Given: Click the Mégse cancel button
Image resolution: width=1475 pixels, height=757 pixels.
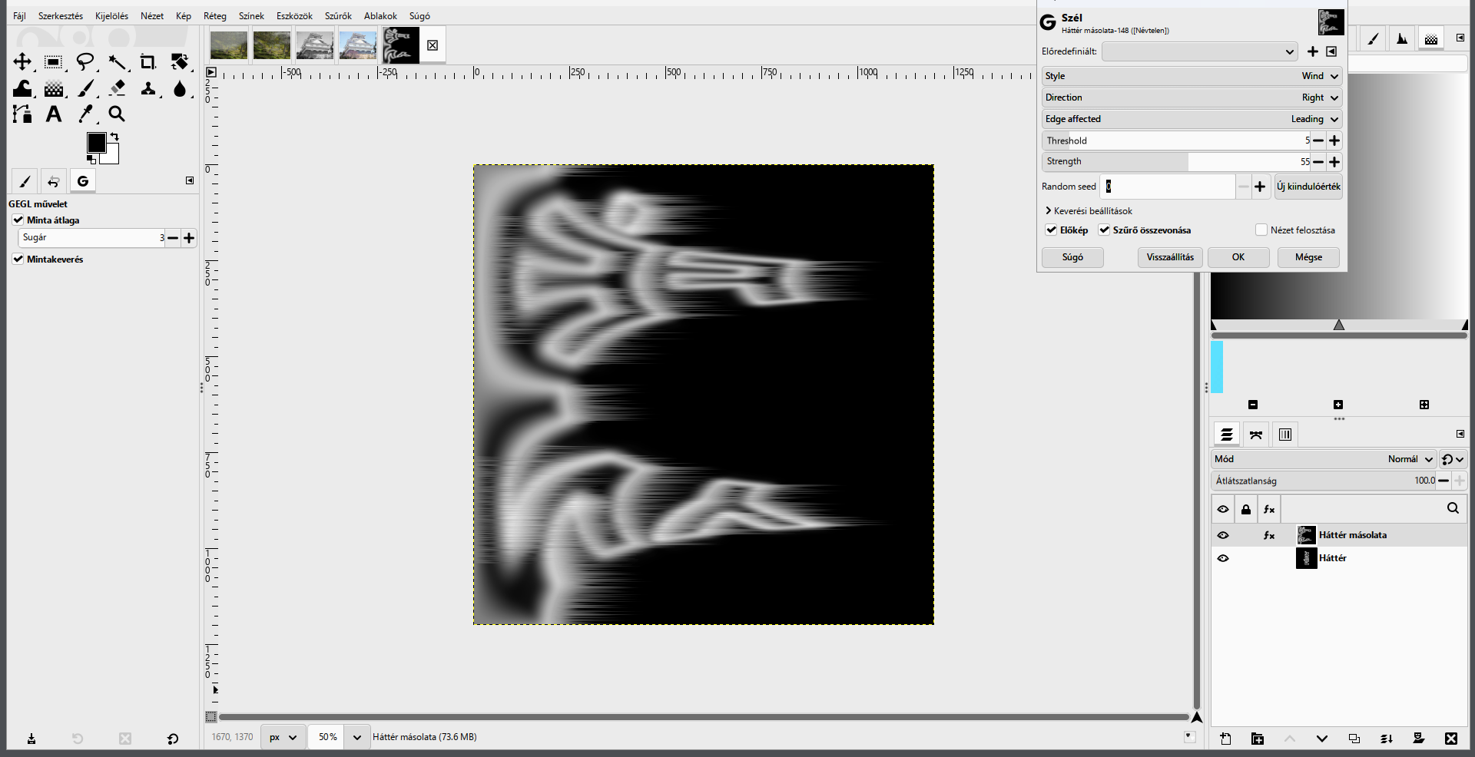Looking at the screenshot, I should click(1308, 257).
